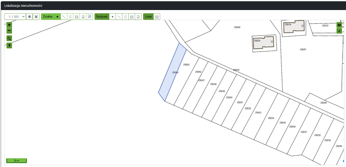This screenshot has width=346, height=167.
Task: Activate the Budynek polygon selection tool
Action: coord(125,17)
